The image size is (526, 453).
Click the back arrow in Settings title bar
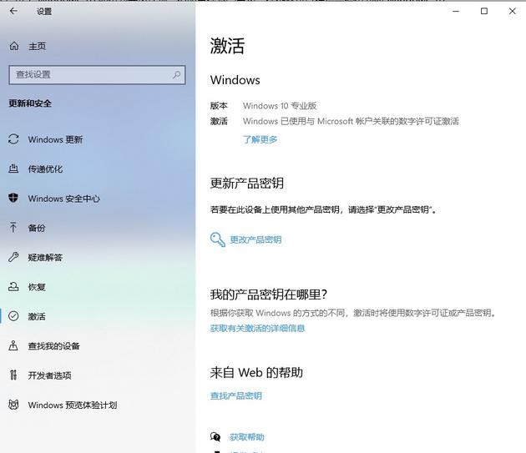13,11
